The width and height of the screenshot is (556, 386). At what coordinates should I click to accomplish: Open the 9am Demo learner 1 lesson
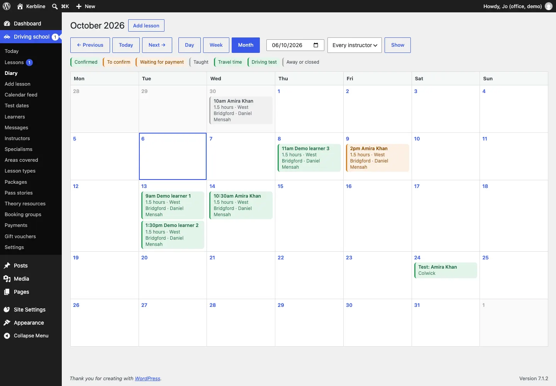pos(173,205)
